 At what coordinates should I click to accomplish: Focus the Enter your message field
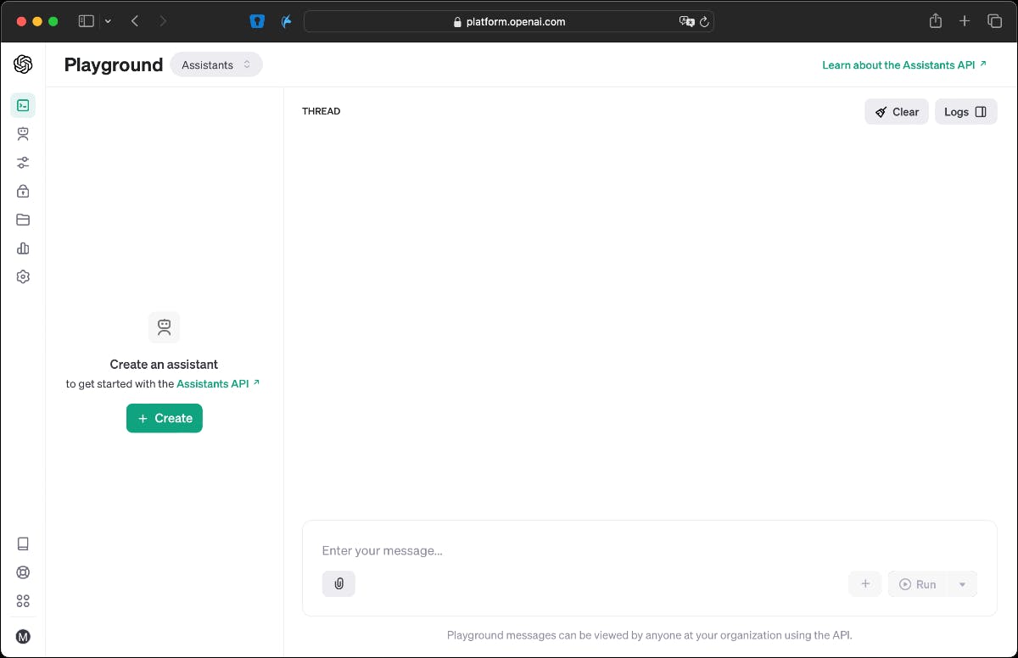pos(650,550)
